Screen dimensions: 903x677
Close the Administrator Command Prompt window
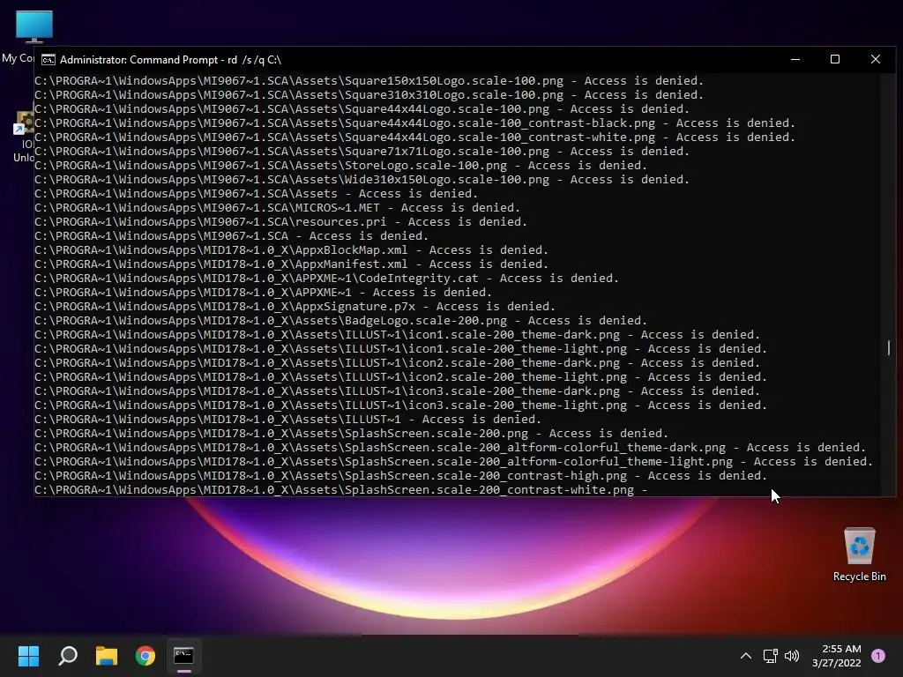[x=876, y=59]
